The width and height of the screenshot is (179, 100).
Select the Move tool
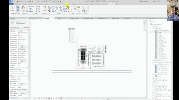pyautogui.click(x=49, y=11)
